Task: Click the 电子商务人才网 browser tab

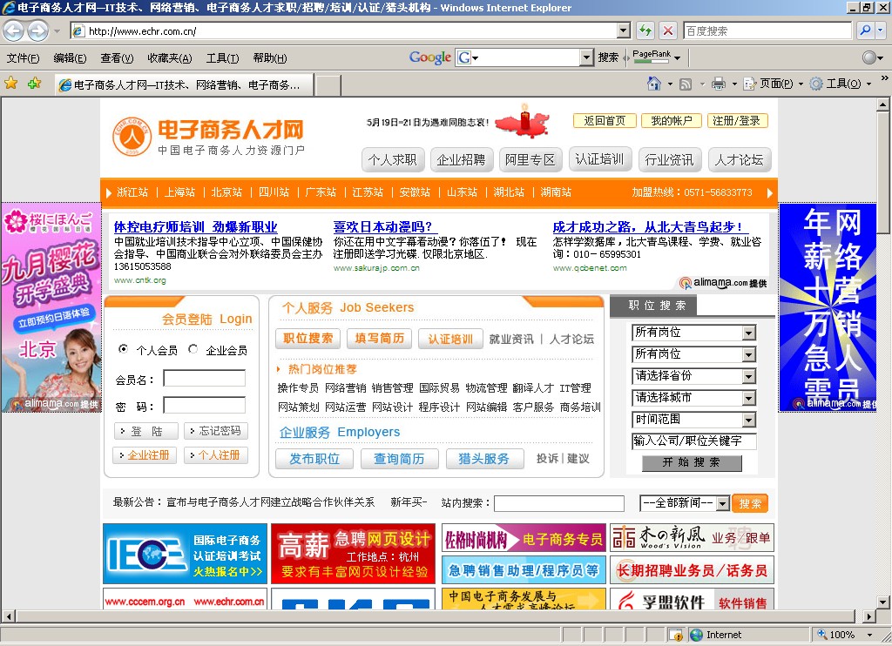Action: [185, 84]
